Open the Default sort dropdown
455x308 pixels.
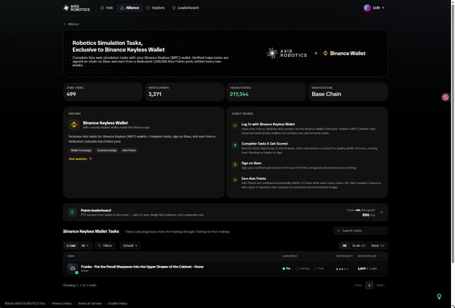coord(130,246)
